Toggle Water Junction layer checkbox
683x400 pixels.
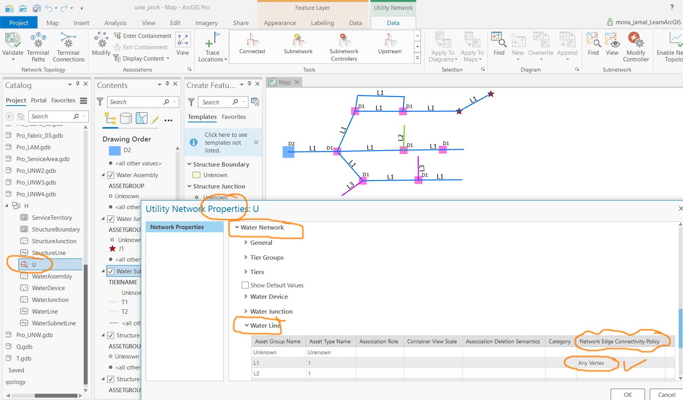click(x=111, y=219)
